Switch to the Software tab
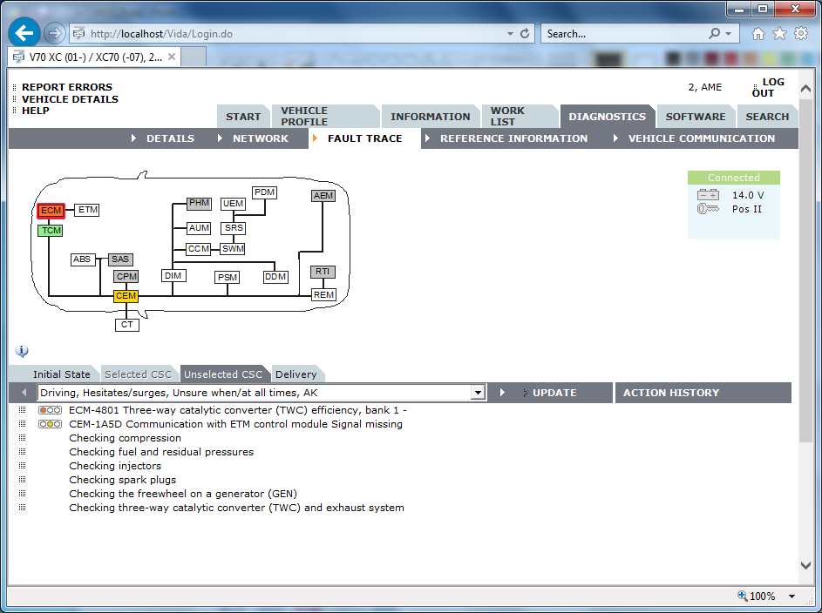The height and width of the screenshot is (613, 822). coord(695,117)
